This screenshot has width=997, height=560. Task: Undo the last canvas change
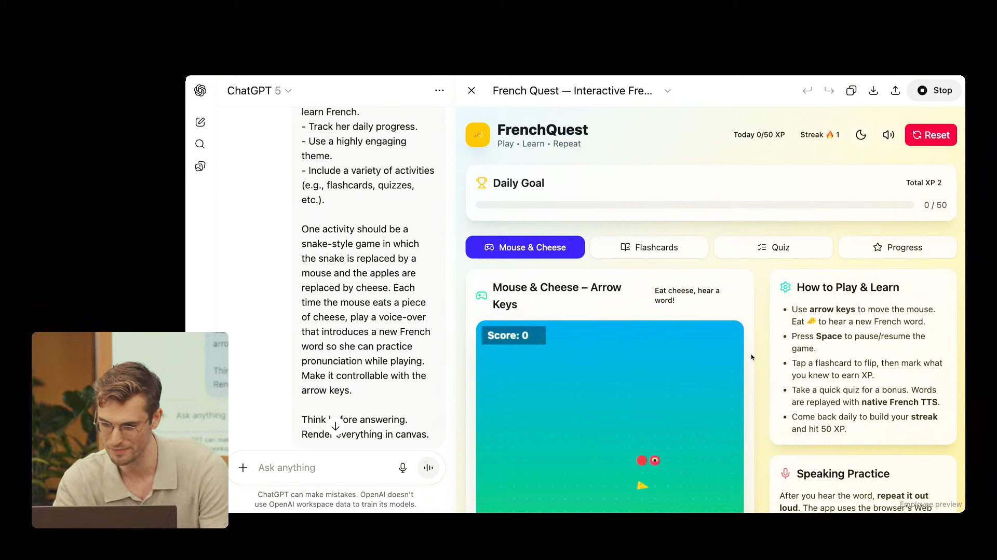[807, 91]
